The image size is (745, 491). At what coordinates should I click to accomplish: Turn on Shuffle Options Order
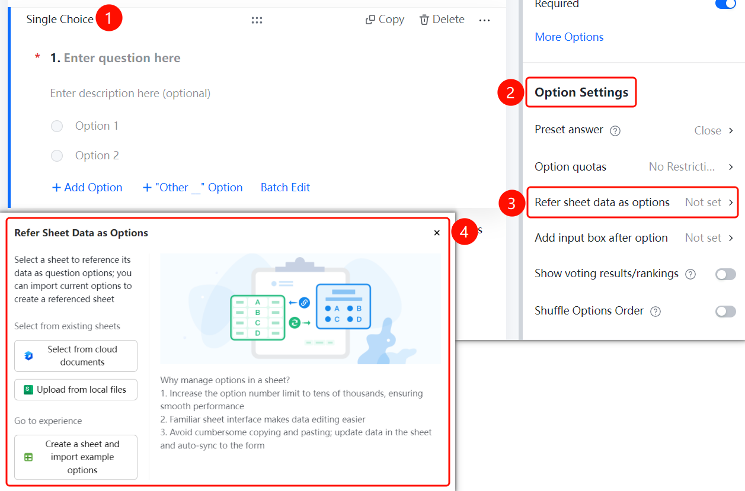(x=725, y=312)
